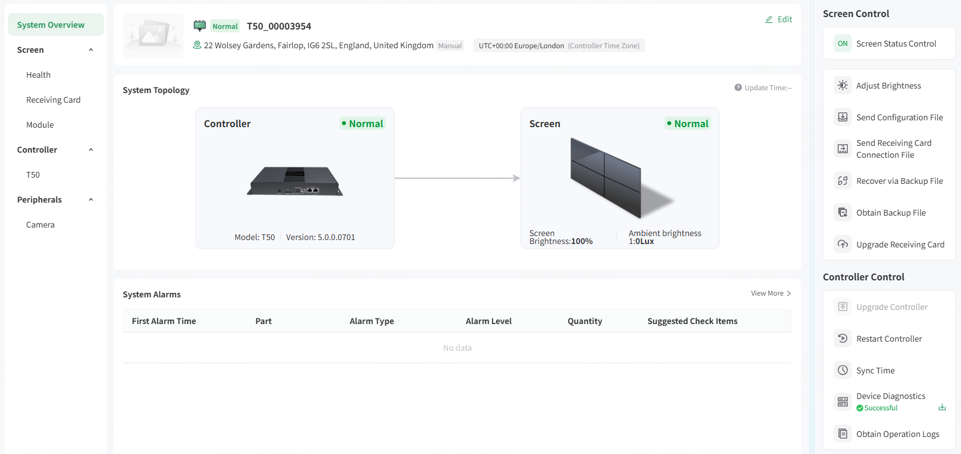
Task: Click the Sync Time clock icon
Action: 843,371
